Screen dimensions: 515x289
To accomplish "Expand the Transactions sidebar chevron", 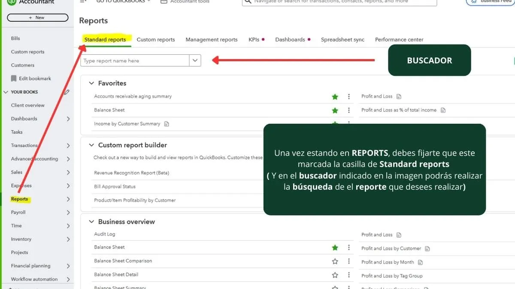I will tap(68, 146).
